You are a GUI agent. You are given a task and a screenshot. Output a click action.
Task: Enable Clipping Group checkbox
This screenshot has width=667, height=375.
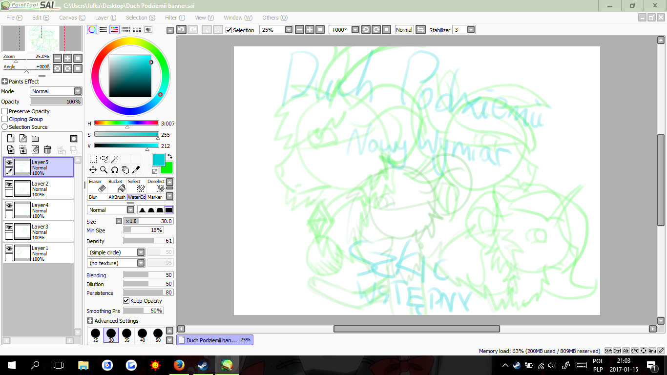tap(5, 119)
